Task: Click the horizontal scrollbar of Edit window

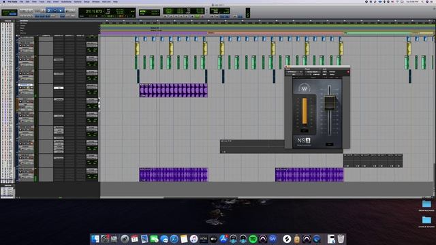Action: pos(200,198)
